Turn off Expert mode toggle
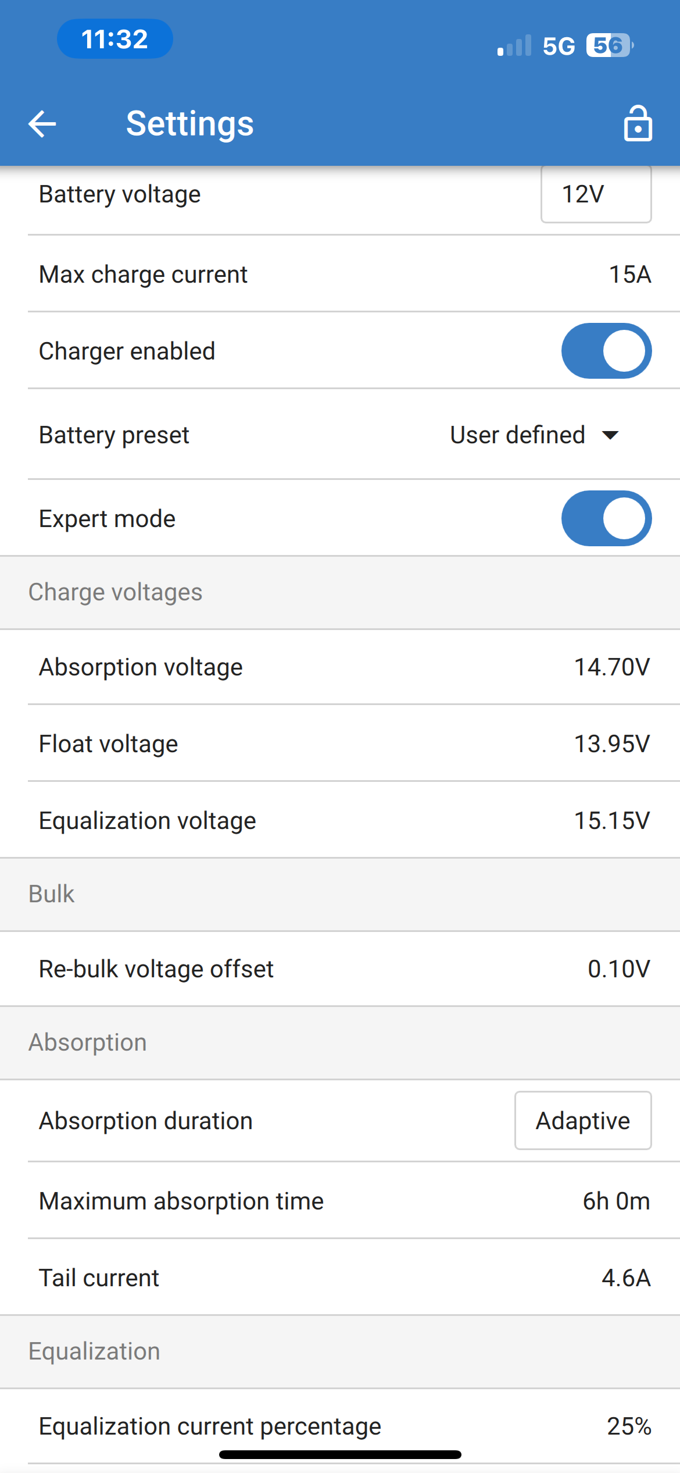This screenshot has height=1473, width=680. pyautogui.click(x=606, y=518)
